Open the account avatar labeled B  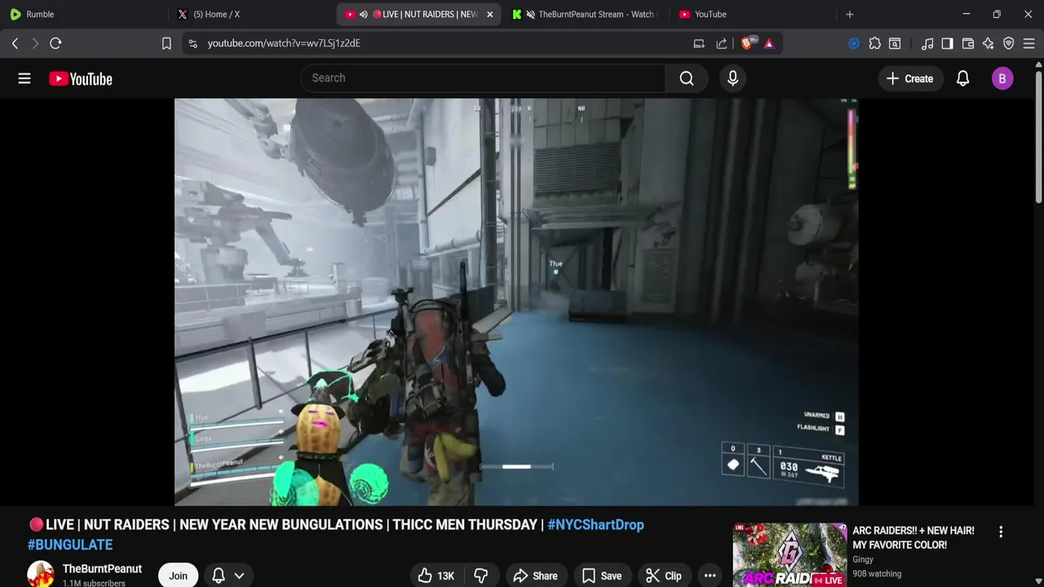point(1002,78)
